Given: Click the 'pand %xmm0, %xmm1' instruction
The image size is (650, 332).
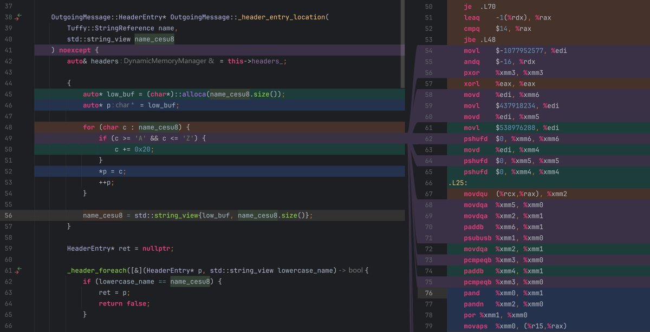Looking at the screenshot, I should pos(504,293).
